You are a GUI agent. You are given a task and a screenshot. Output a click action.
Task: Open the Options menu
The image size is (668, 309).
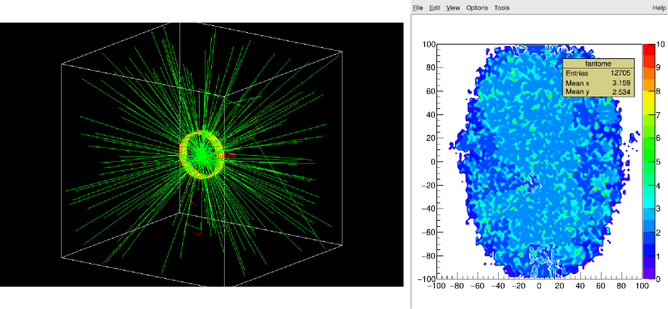(477, 8)
